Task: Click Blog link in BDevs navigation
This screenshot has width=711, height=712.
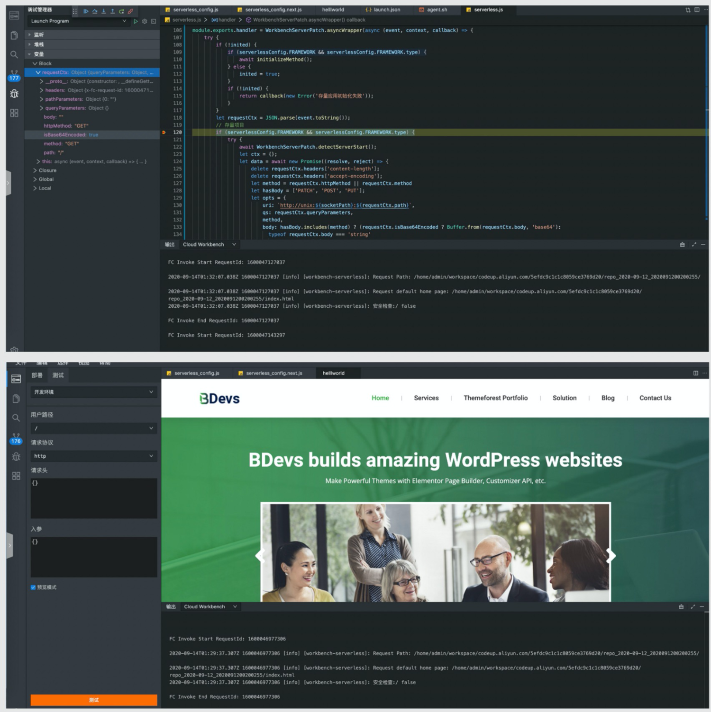Action: click(608, 398)
